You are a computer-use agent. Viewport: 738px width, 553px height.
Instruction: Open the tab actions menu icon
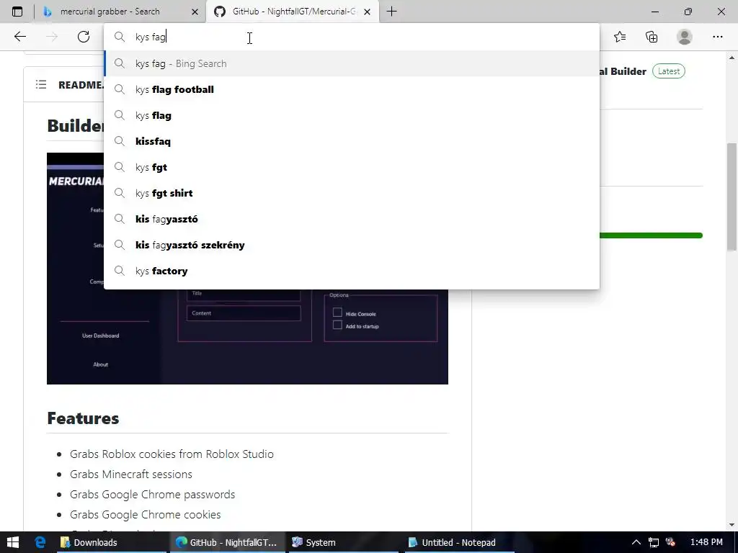[17, 12]
